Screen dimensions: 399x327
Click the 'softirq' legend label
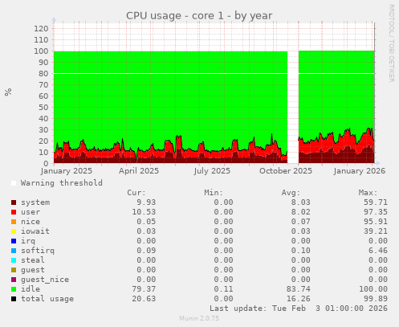point(38,251)
